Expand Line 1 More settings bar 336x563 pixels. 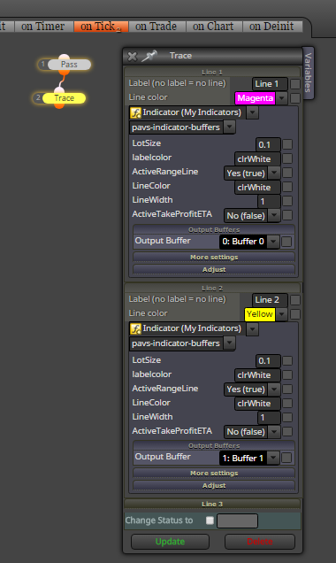[x=214, y=257]
